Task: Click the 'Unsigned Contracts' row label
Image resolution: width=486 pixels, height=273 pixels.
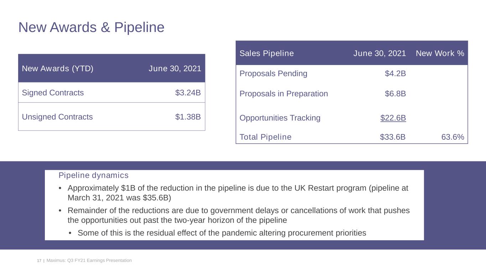Action: 57,117
